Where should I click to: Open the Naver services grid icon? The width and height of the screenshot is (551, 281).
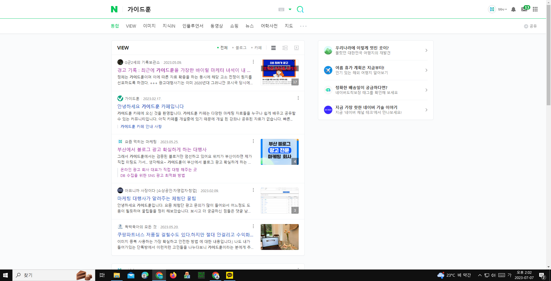tap(535, 9)
